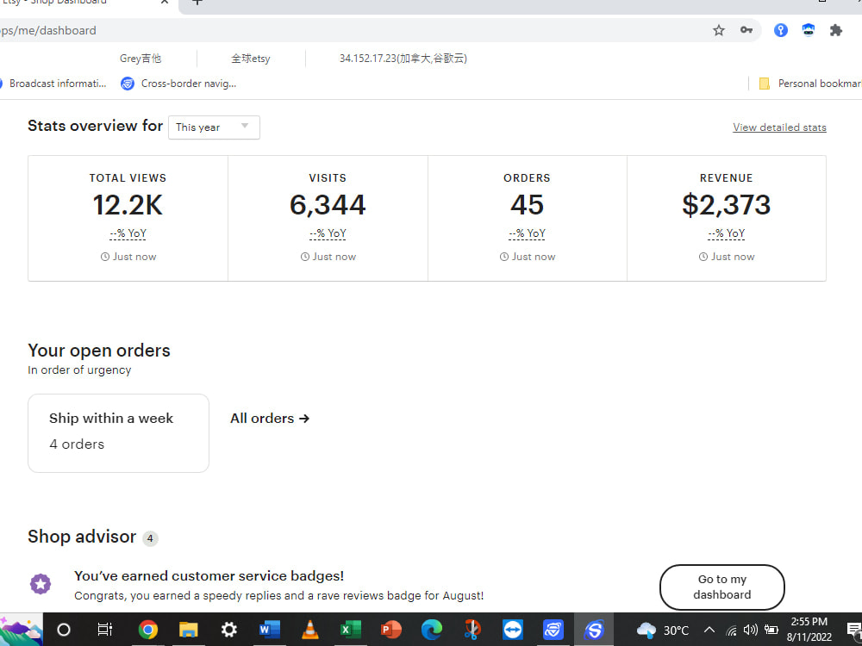Open Windows Start weather widget icon
862x646 pixels.
coord(21,630)
